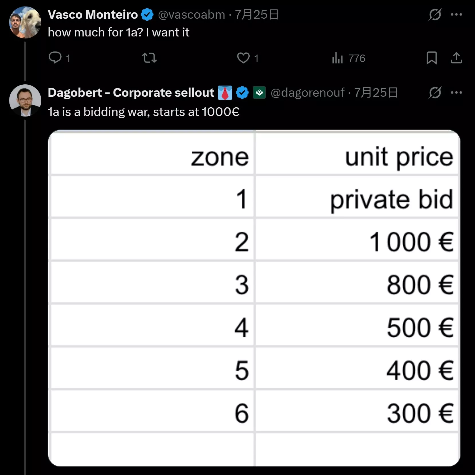The height and width of the screenshot is (475, 475).
Task: Visit @dagorenouf handle link
Action: click(307, 93)
